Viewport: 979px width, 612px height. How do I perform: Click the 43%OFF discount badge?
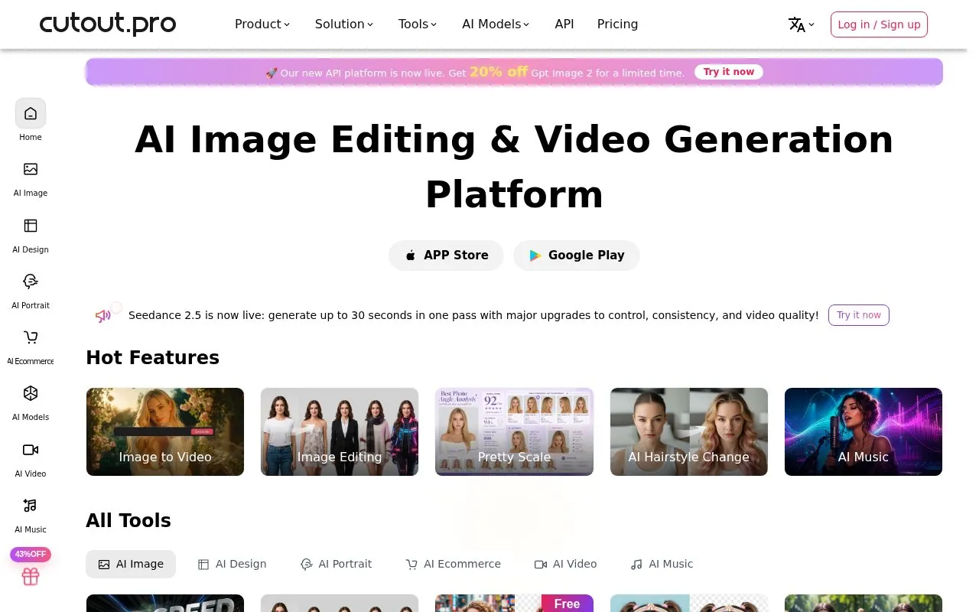point(31,555)
